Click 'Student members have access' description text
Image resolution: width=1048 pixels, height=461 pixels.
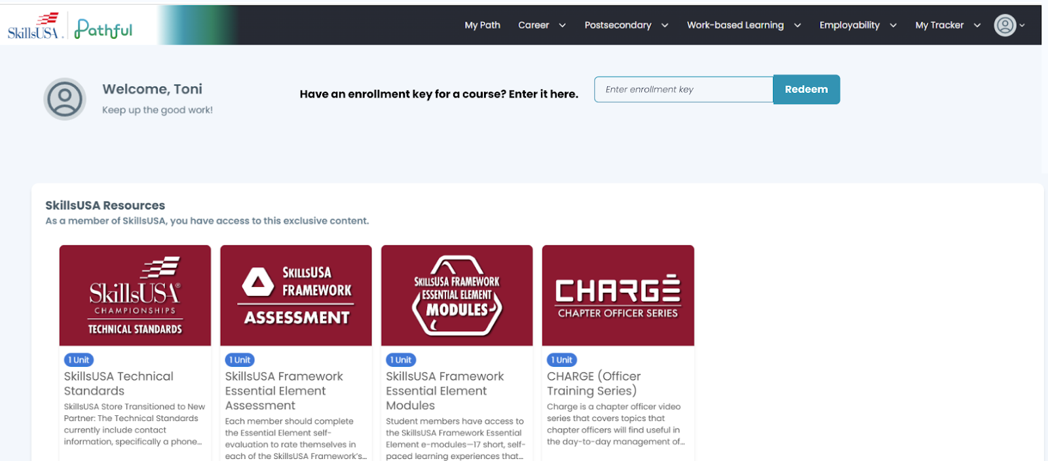tap(456, 439)
